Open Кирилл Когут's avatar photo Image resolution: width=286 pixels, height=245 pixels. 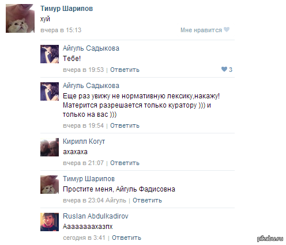pos(50,147)
